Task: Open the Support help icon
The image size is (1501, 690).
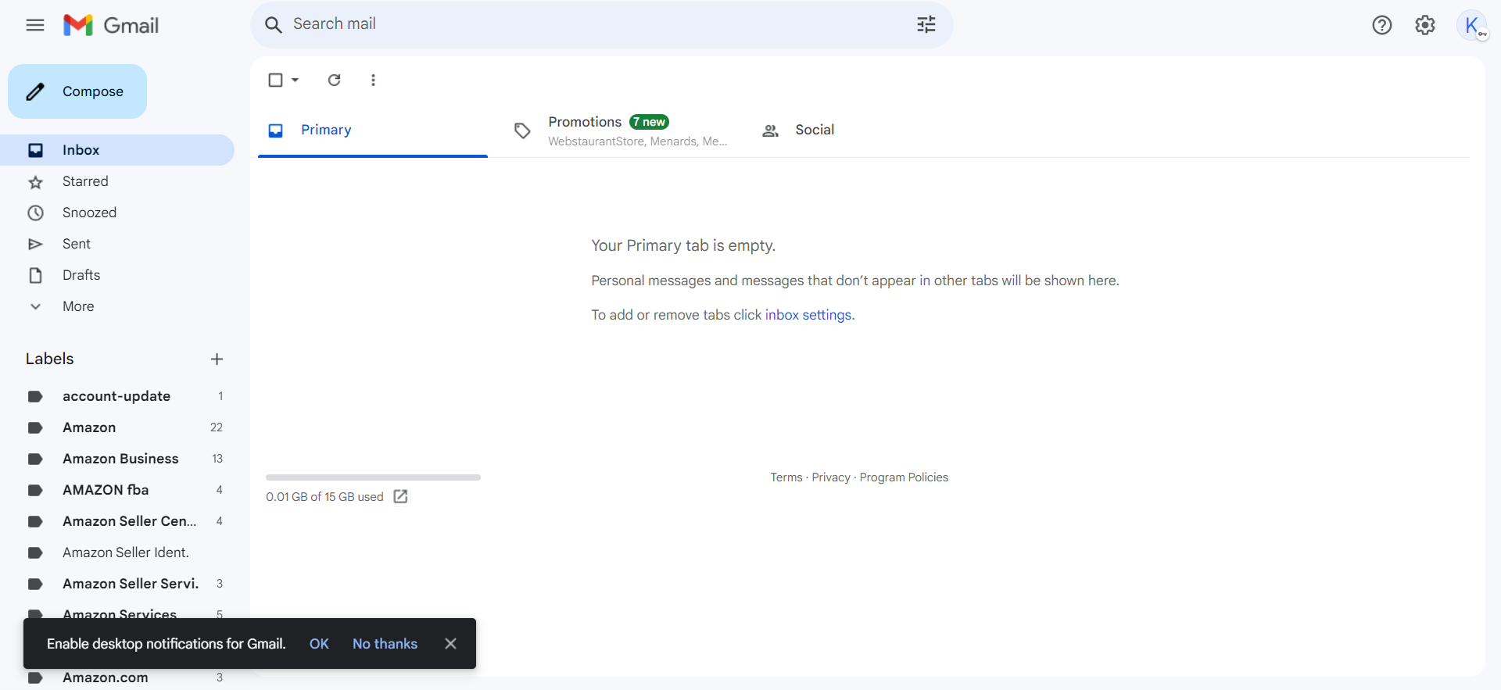Action: click(1382, 25)
